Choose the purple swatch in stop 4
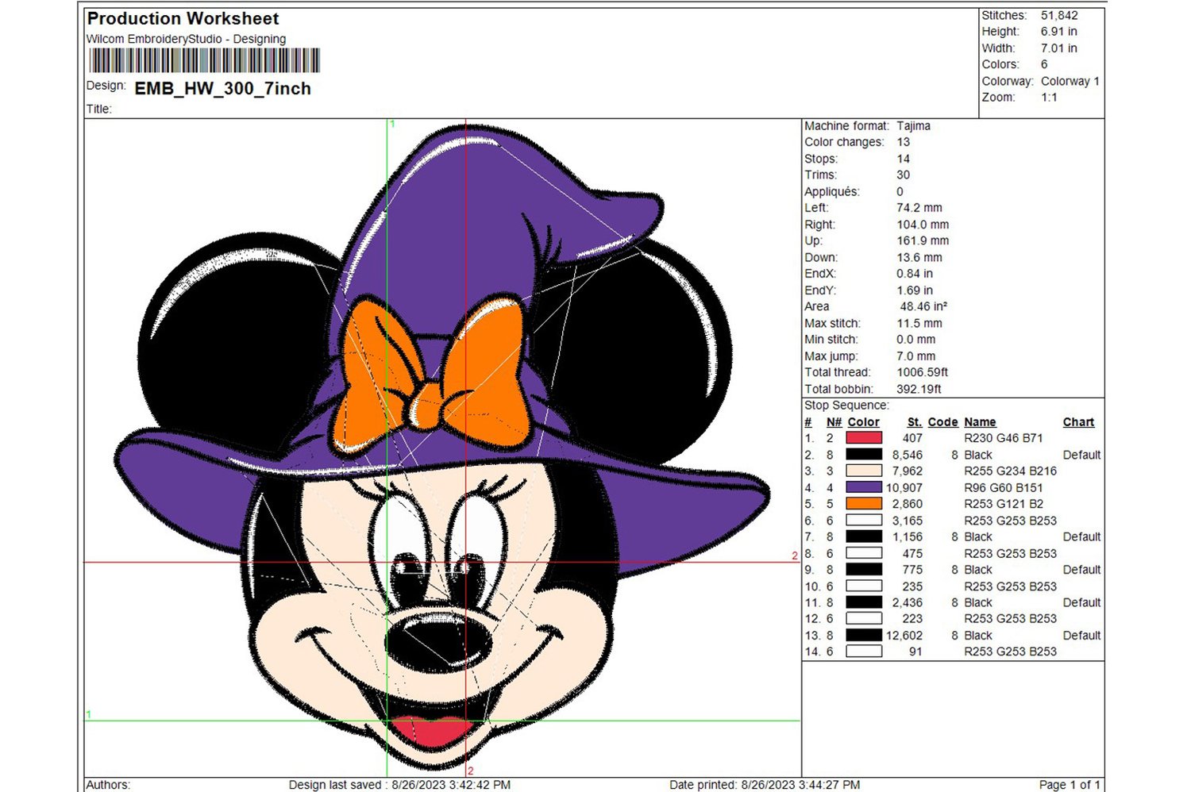The height and width of the screenshot is (792, 1191). pos(864,487)
